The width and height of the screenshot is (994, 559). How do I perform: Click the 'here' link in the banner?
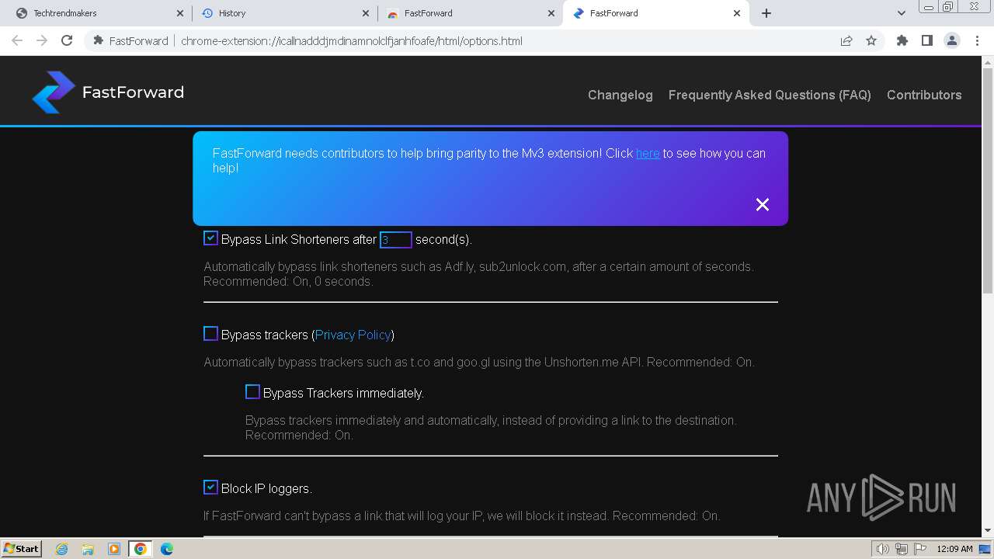click(648, 153)
